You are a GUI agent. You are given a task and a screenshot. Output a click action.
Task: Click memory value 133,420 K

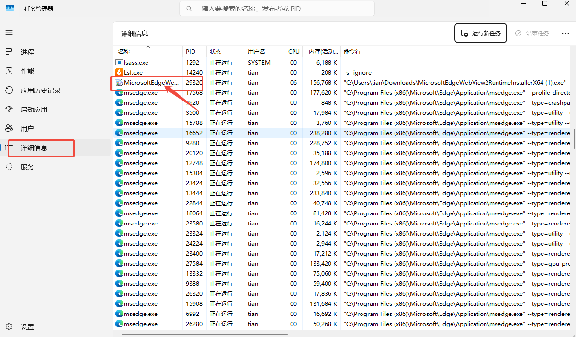[324, 263]
